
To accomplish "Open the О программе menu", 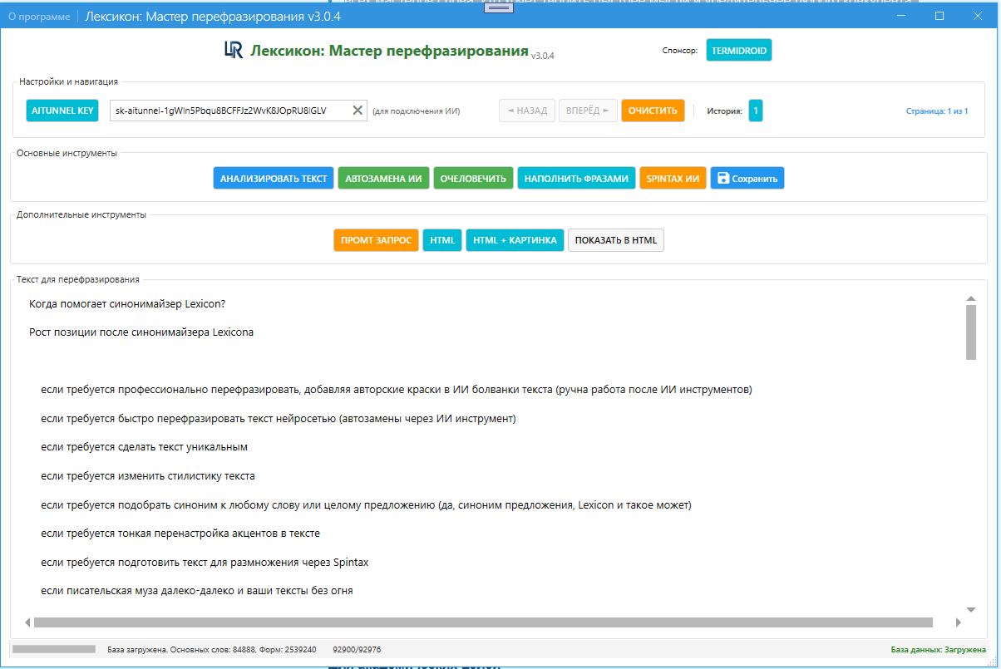I will [39, 17].
